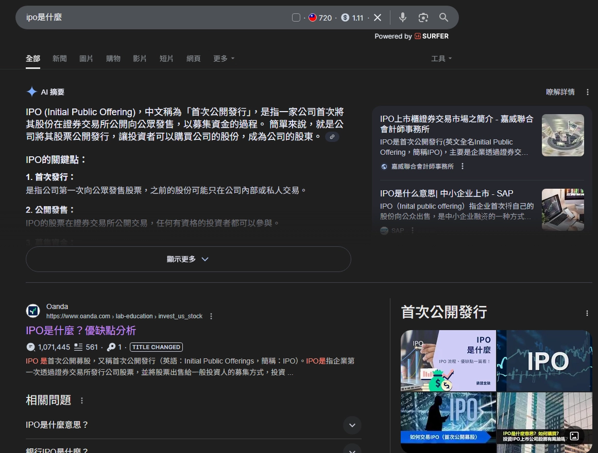Open the 影片 tab
The height and width of the screenshot is (453, 598).
[140, 59]
